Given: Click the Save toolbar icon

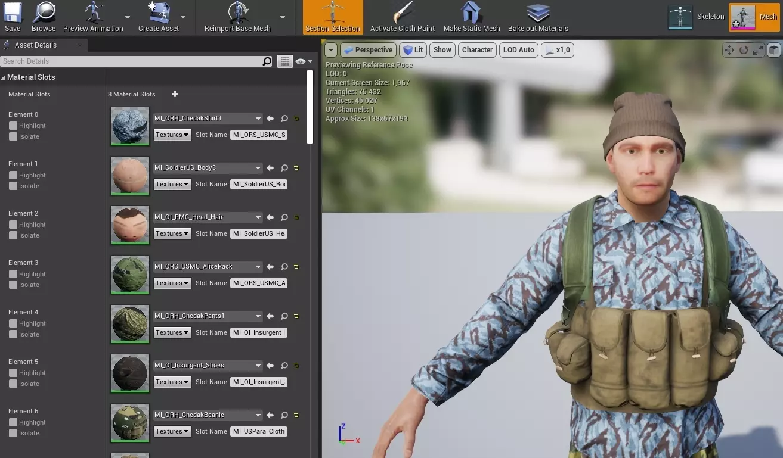Looking at the screenshot, I should pyautogui.click(x=12, y=17).
